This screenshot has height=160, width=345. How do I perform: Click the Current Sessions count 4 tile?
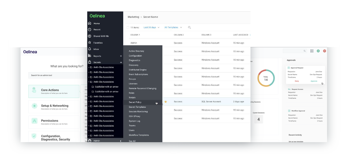[258, 119]
